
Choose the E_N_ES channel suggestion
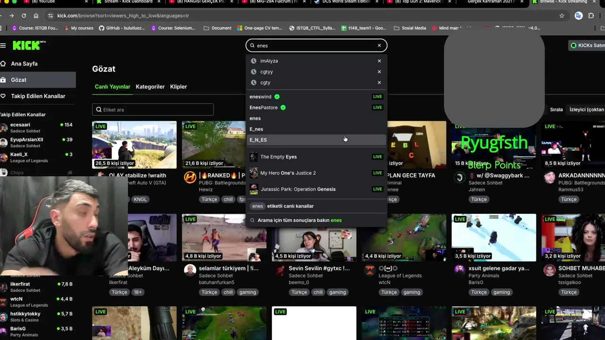coord(316,140)
